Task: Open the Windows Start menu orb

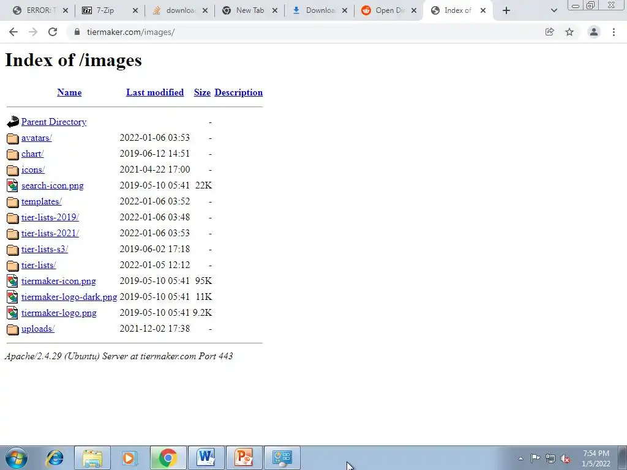Action: pos(17,458)
